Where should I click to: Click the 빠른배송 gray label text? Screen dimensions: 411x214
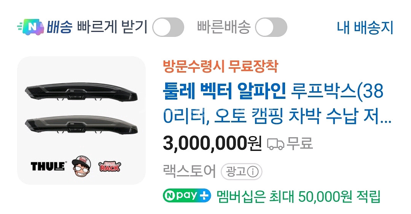click(224, 27)
